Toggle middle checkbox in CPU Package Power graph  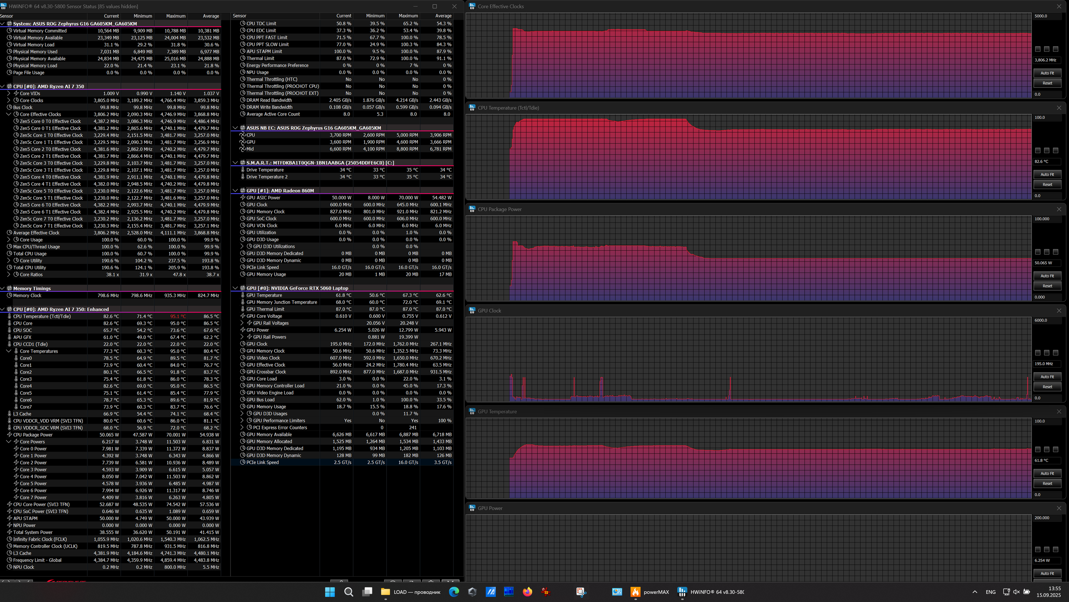(1047, 252)
